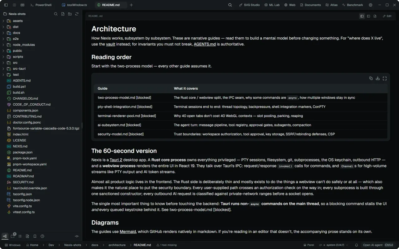Open the source control graph sidebar view
This screenshot has width=399, height=249.
(x=5, y=236)
